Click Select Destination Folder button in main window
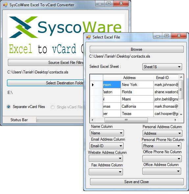The width and height of the screenshot is (189, 194). click(45, 83)
